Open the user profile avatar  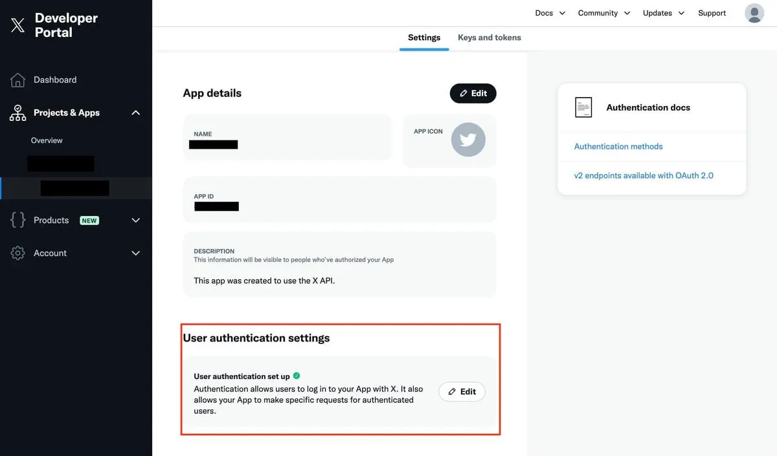(x=754, y=13)
